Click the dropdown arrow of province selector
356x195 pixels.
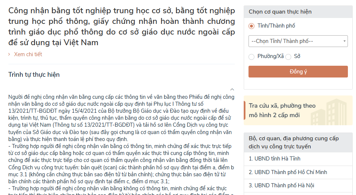coord(345,41)
